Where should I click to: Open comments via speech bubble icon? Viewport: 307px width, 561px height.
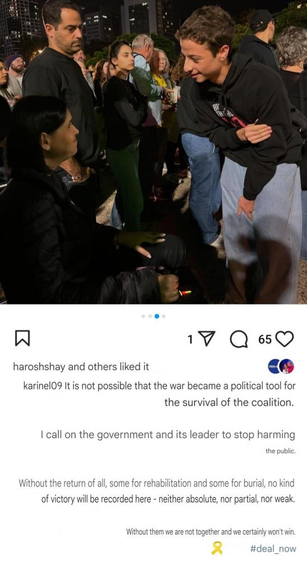(x=239, y=338)
